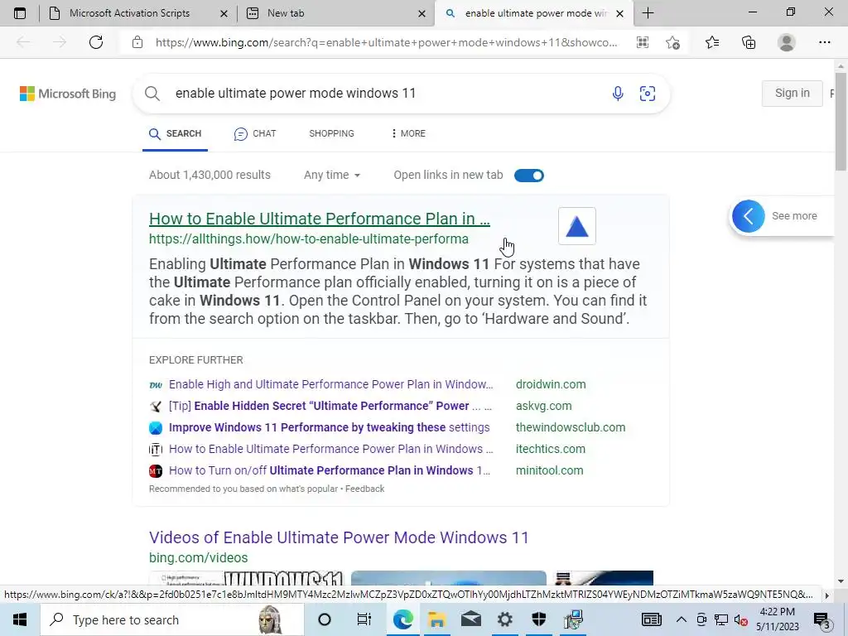Click About 1,430,000 results text
The height and width of the screenshot is (636, 848).
click(210, 176)
